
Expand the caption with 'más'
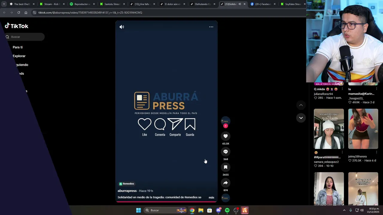coord(211,197)
